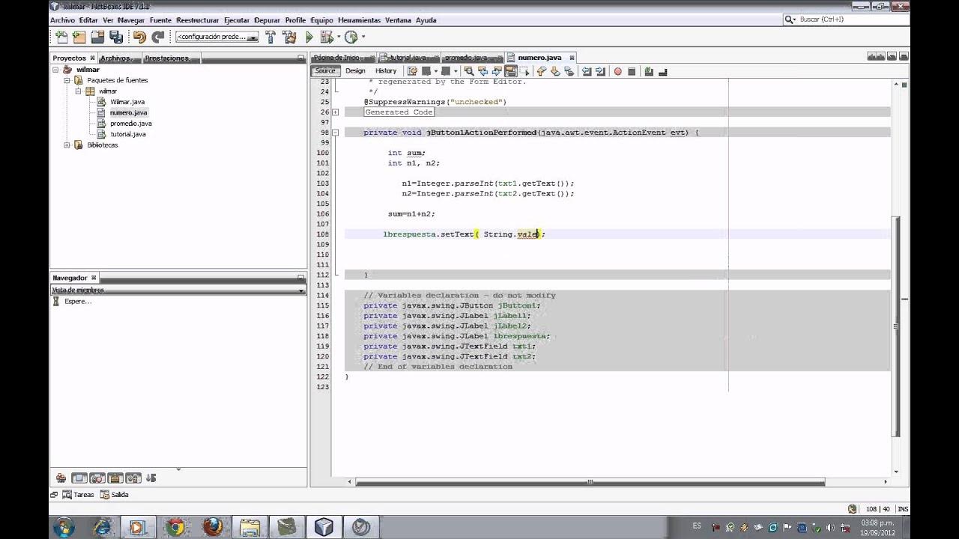Collapse the Paquetes de fuentes node
This screenshot has height=539, width=959.
67,80
